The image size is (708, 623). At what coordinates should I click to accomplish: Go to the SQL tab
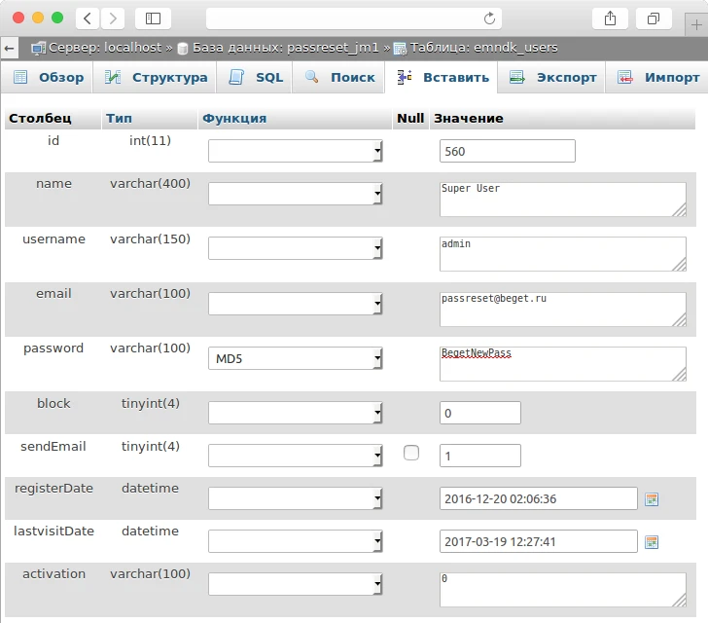[x=258, y=78]
